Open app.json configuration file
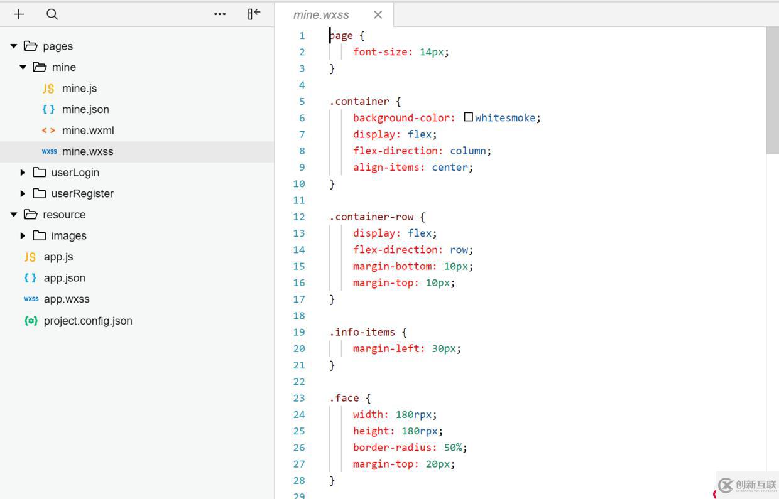 click(x=65, y=278)
